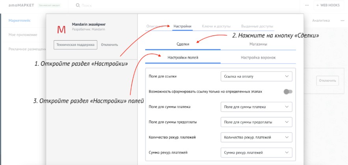Click the amoМАРКЕТ logo
This screenshot has height=165, width=348.
[21, 5]
